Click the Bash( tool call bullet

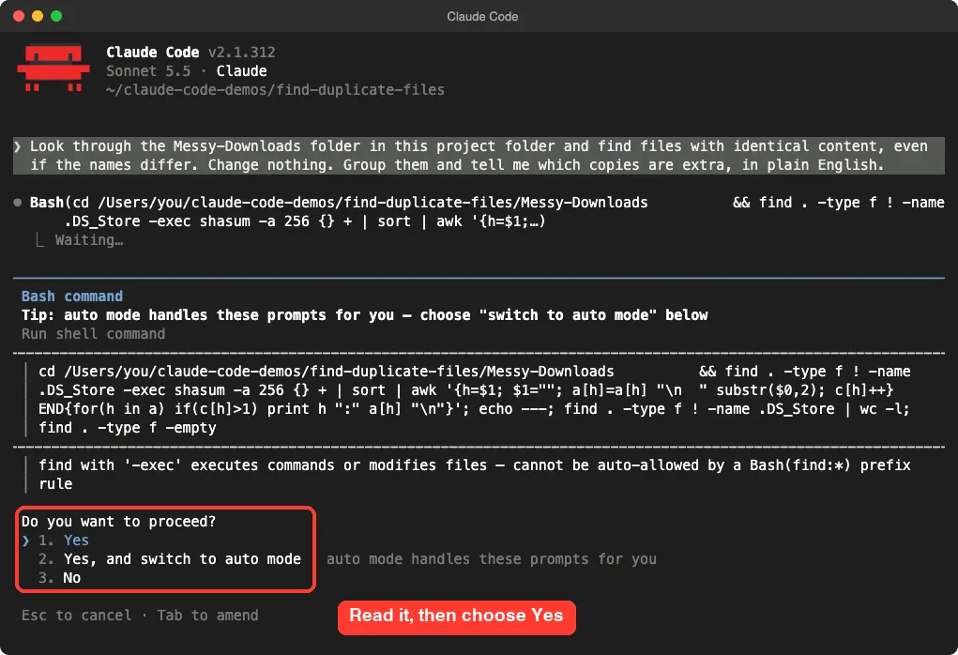click(18, 203)
